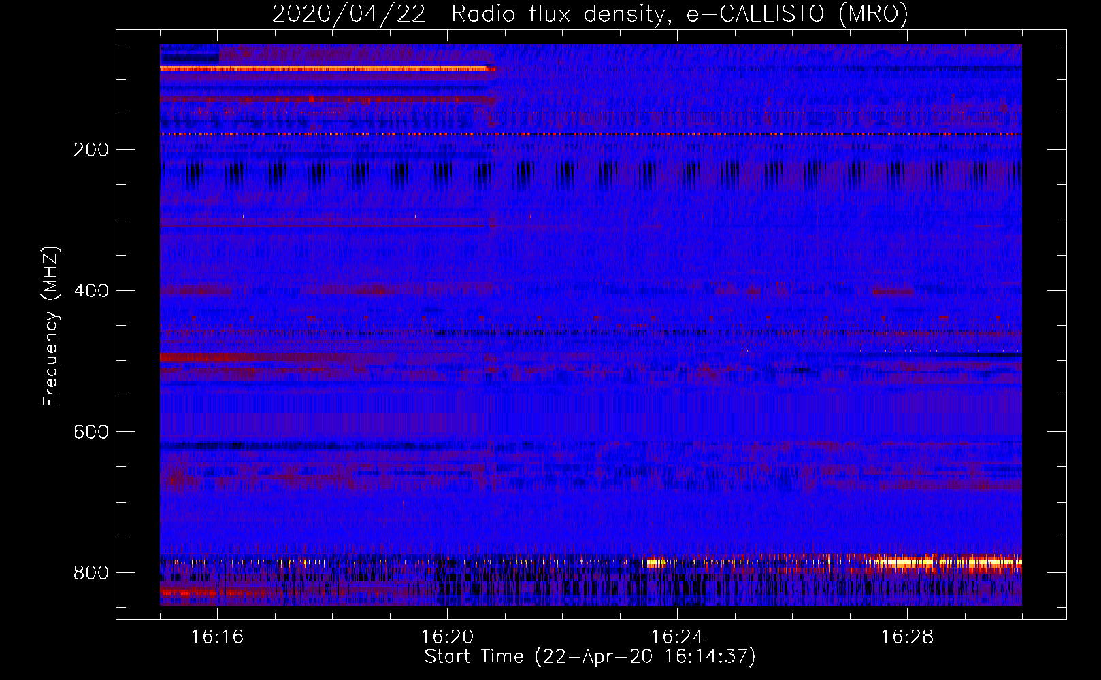Click the 600 MHz frequency tick label

click(91, 432)
